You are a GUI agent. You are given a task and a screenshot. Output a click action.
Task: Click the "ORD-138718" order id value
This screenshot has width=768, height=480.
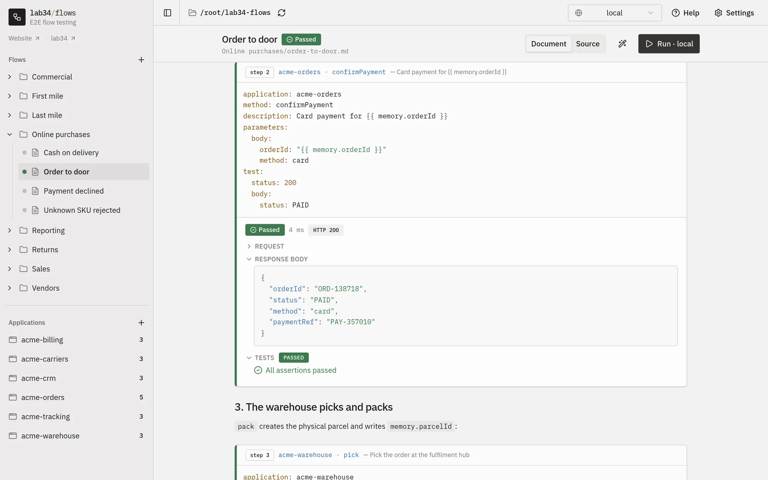click(338, 289)
